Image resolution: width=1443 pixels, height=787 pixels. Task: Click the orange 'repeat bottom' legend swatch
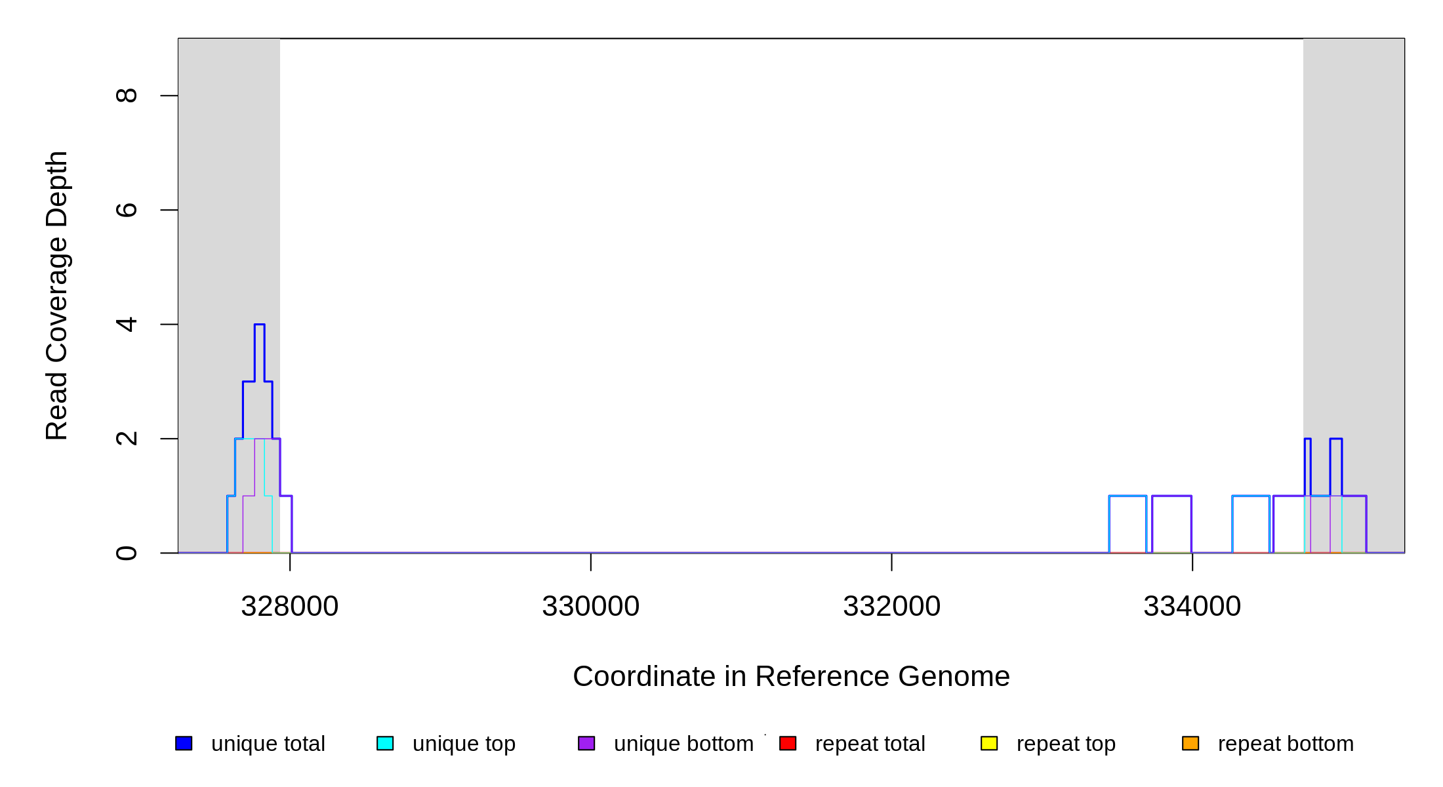coord(1190,743)
